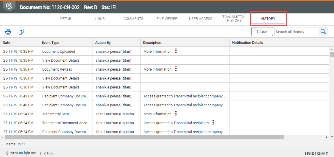Click the search magnifier icon
Screen dimensions: 334x157
(x=323, y=32)
